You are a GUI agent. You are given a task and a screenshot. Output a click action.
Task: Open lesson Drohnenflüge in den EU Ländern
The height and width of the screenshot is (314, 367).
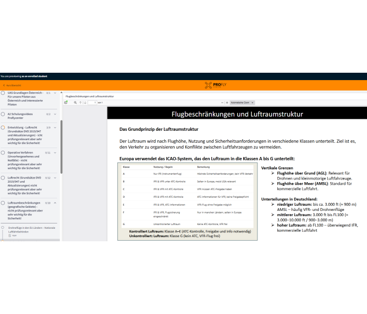pos(31,230)
